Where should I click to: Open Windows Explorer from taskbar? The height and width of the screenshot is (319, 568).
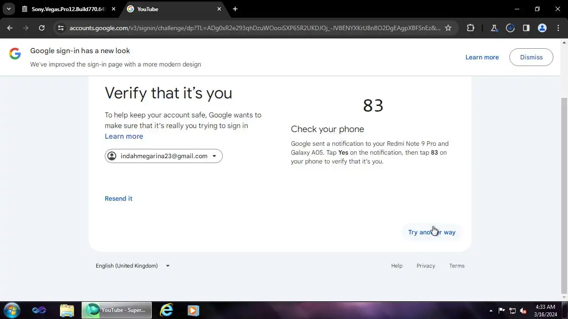click(x=67, y=310)
